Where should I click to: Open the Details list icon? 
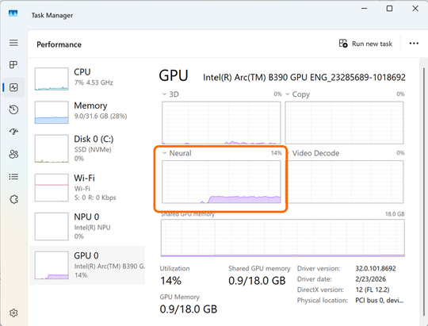point(13,177)
